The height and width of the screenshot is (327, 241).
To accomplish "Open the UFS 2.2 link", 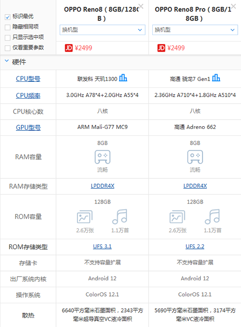I will [195, 247].
